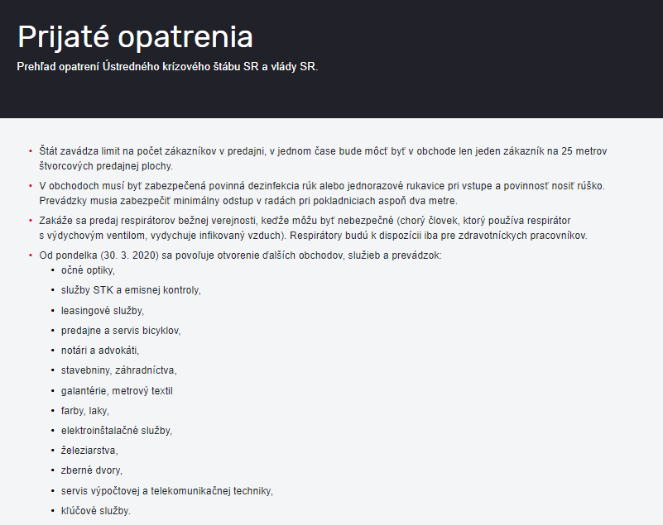Select the "očné optiky" list item

click(88, 270)
